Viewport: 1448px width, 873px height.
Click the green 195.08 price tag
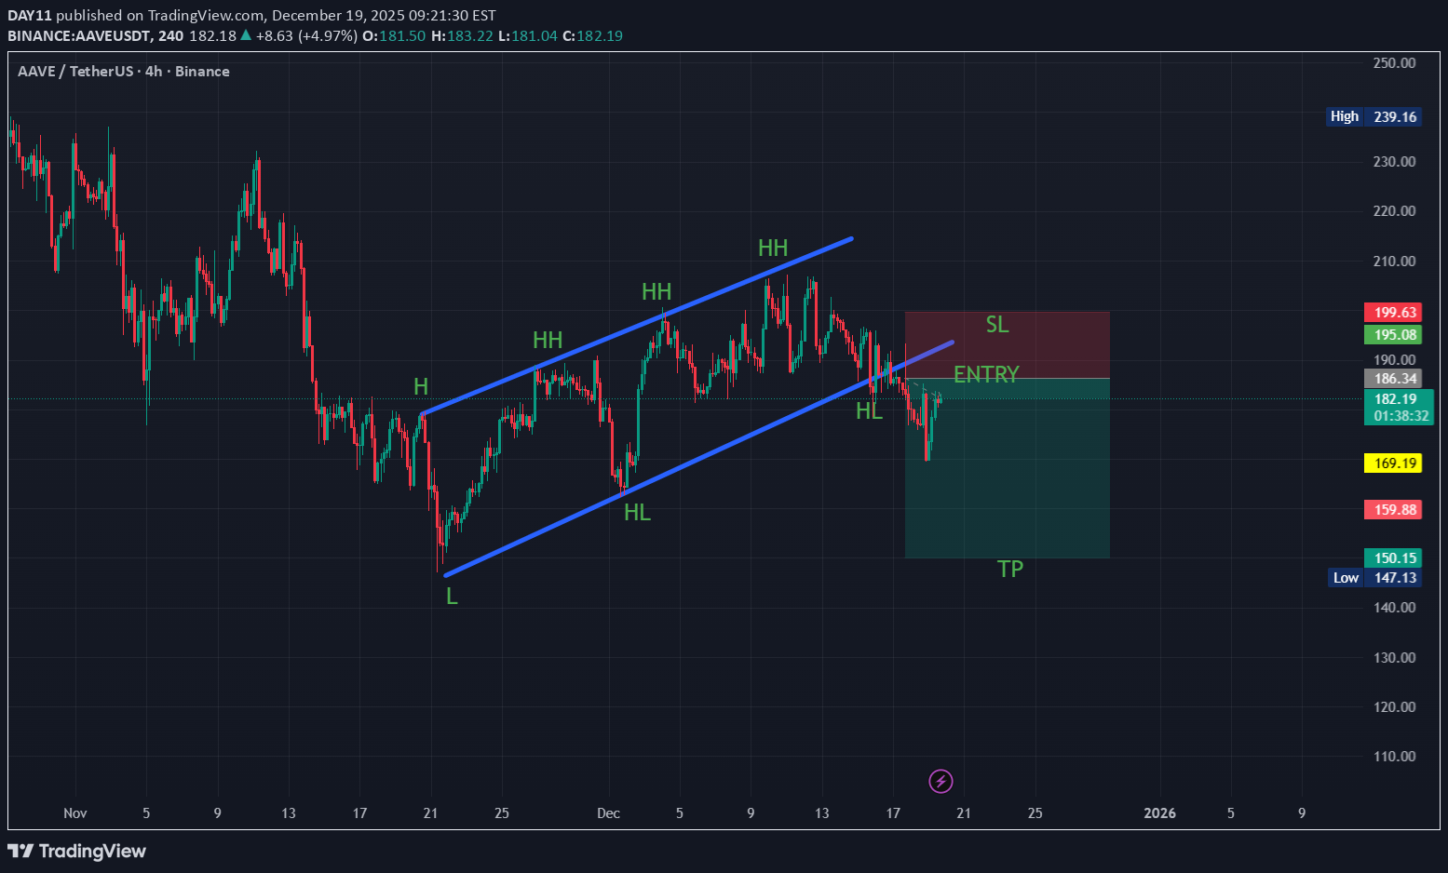pyautogui.click(x=1392, y=335)
